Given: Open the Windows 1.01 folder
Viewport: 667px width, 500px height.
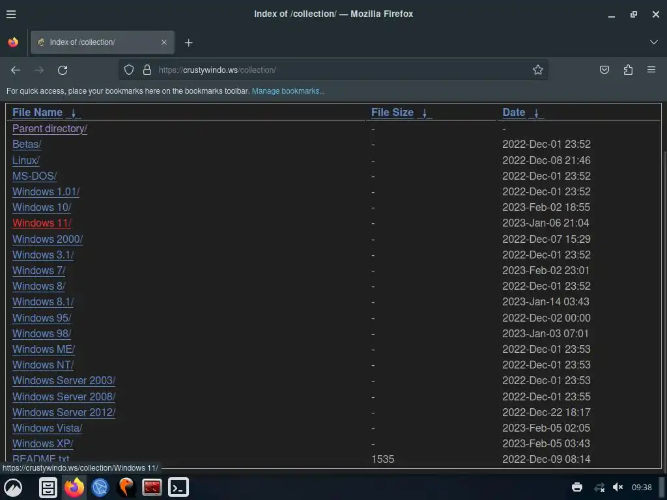Looking at the screenshot, I should click(x=46, y=192).
